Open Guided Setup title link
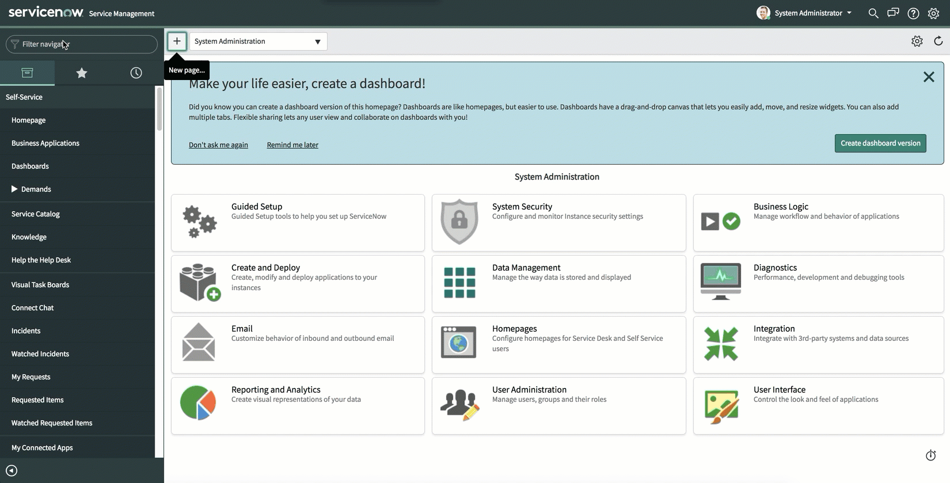This screenshot has width=950, height=483. (x=257, y=207)
